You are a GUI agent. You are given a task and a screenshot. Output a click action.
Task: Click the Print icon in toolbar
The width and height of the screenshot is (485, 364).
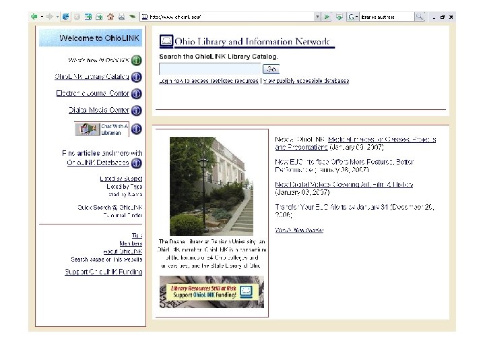point(121,17)
